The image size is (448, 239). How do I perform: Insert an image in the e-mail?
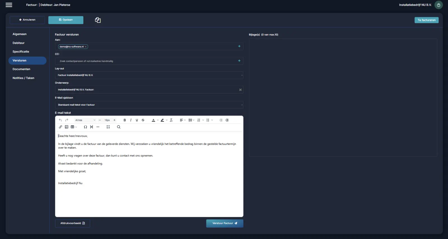[67, 127]
